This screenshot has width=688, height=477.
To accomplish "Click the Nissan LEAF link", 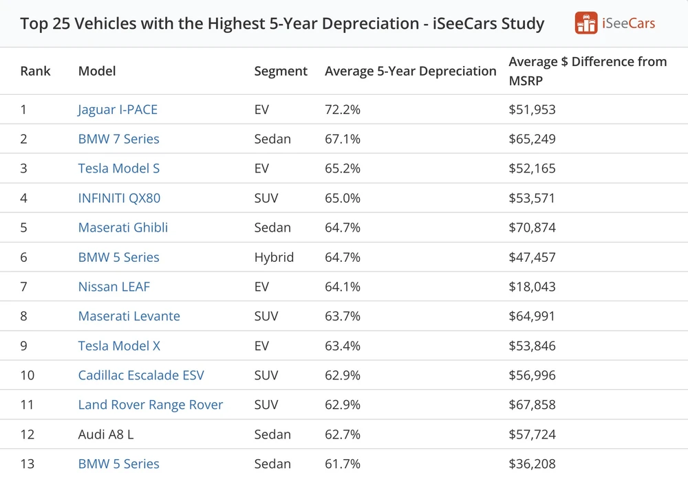I will [x=114, y=287].
